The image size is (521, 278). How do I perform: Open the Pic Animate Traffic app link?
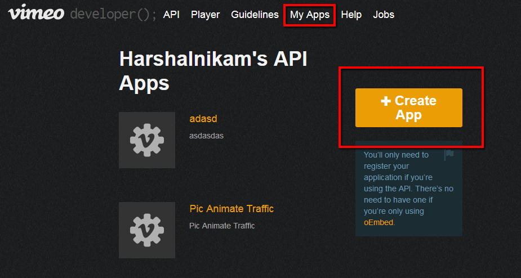231,209
